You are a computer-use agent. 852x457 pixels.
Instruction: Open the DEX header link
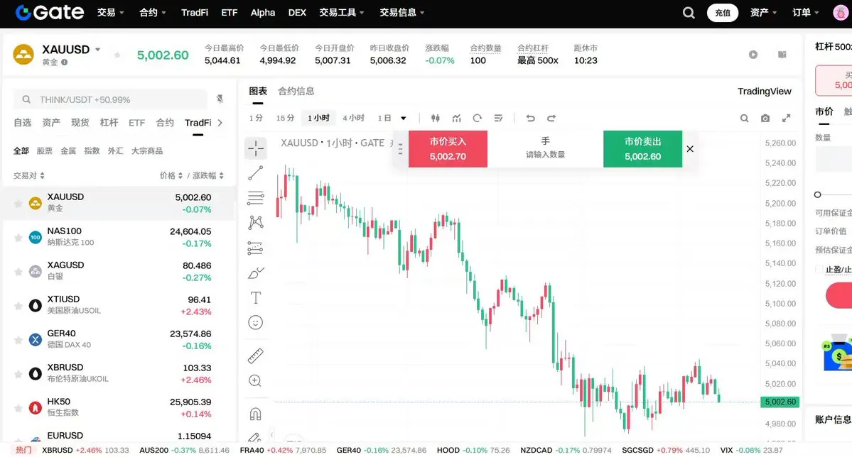click(x=297, y=13)
